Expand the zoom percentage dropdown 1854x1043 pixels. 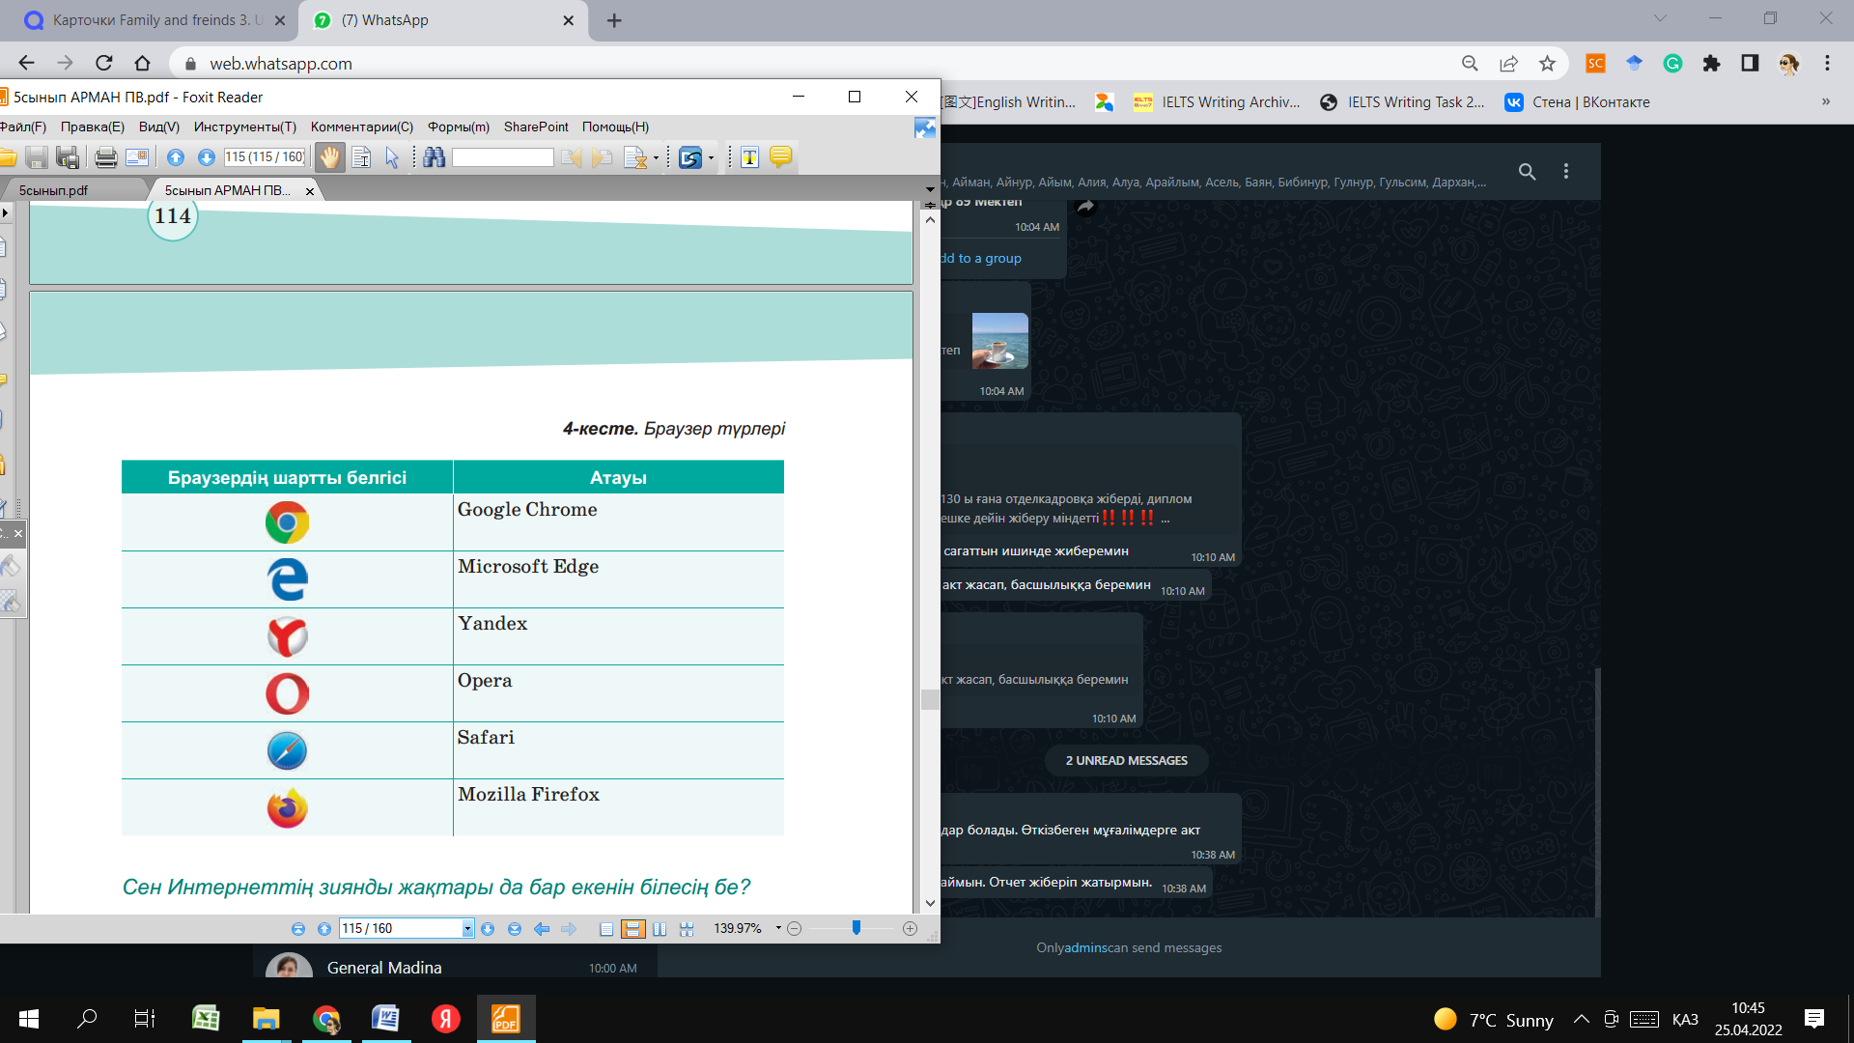(x=778, y=929)
